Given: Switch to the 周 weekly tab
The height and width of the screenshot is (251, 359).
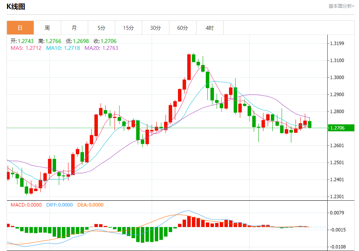Looking at the screenshot, I should 47,28.
